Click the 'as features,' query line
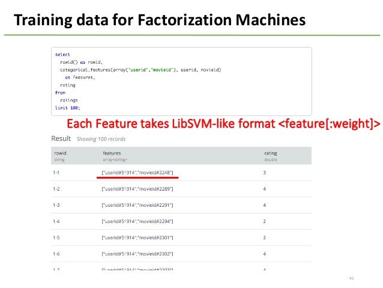 [x=80, y=78]
